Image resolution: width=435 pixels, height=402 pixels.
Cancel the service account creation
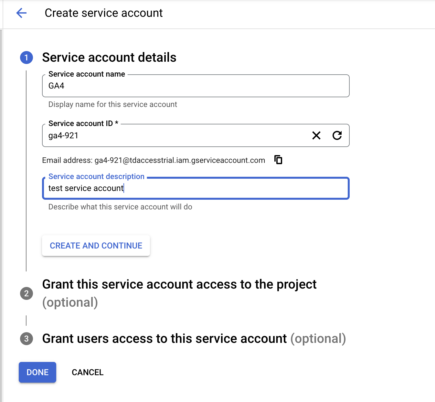click(x=88, y=372)
